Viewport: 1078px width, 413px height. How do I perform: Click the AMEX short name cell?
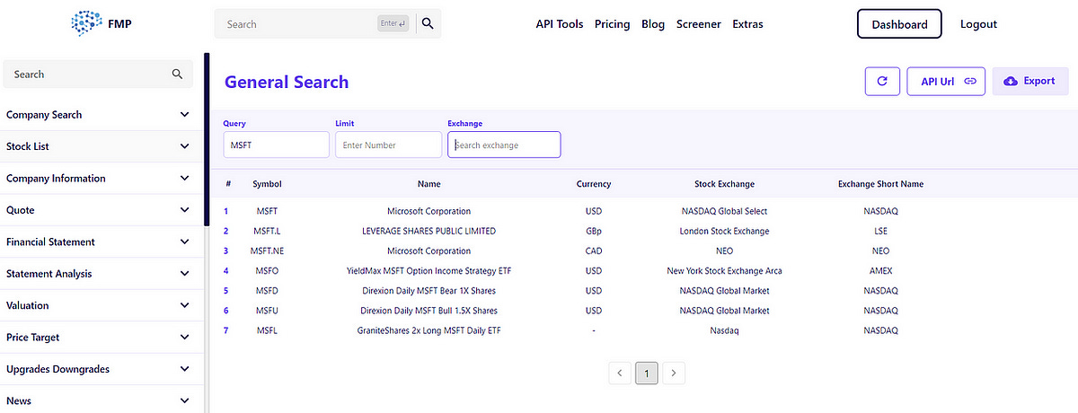point(880,271)
